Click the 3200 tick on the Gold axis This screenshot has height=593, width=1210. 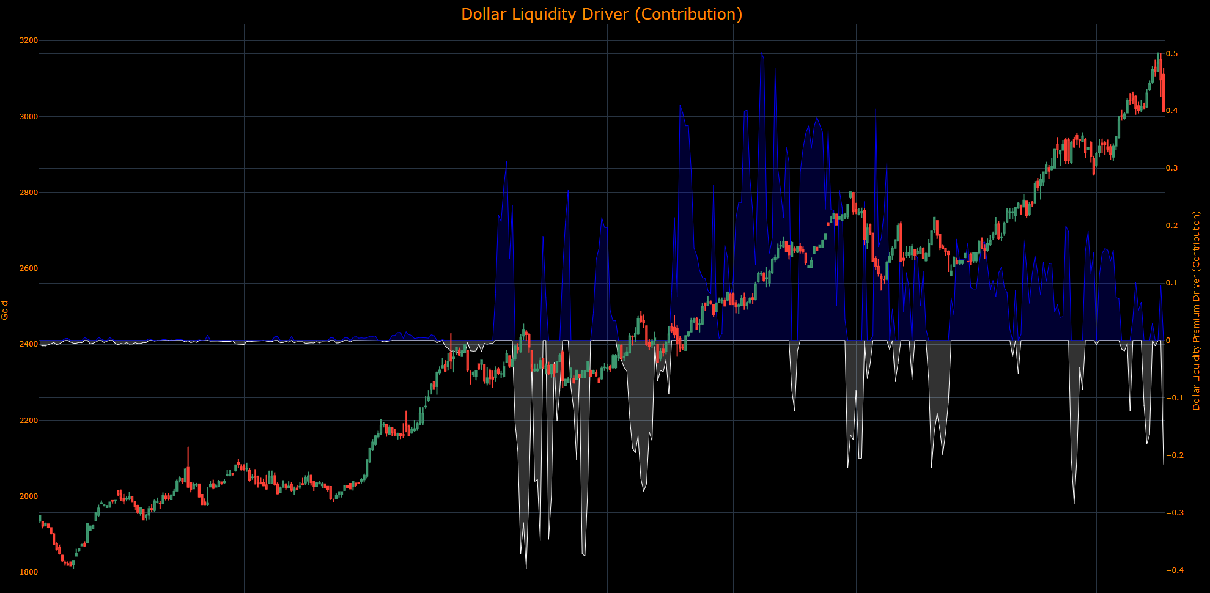(x=29, y=40)
